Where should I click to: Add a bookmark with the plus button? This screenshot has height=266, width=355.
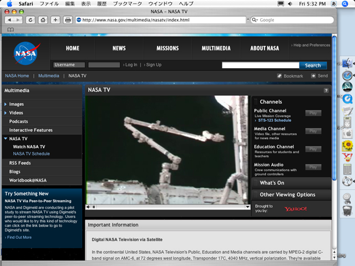click(55, 20)
